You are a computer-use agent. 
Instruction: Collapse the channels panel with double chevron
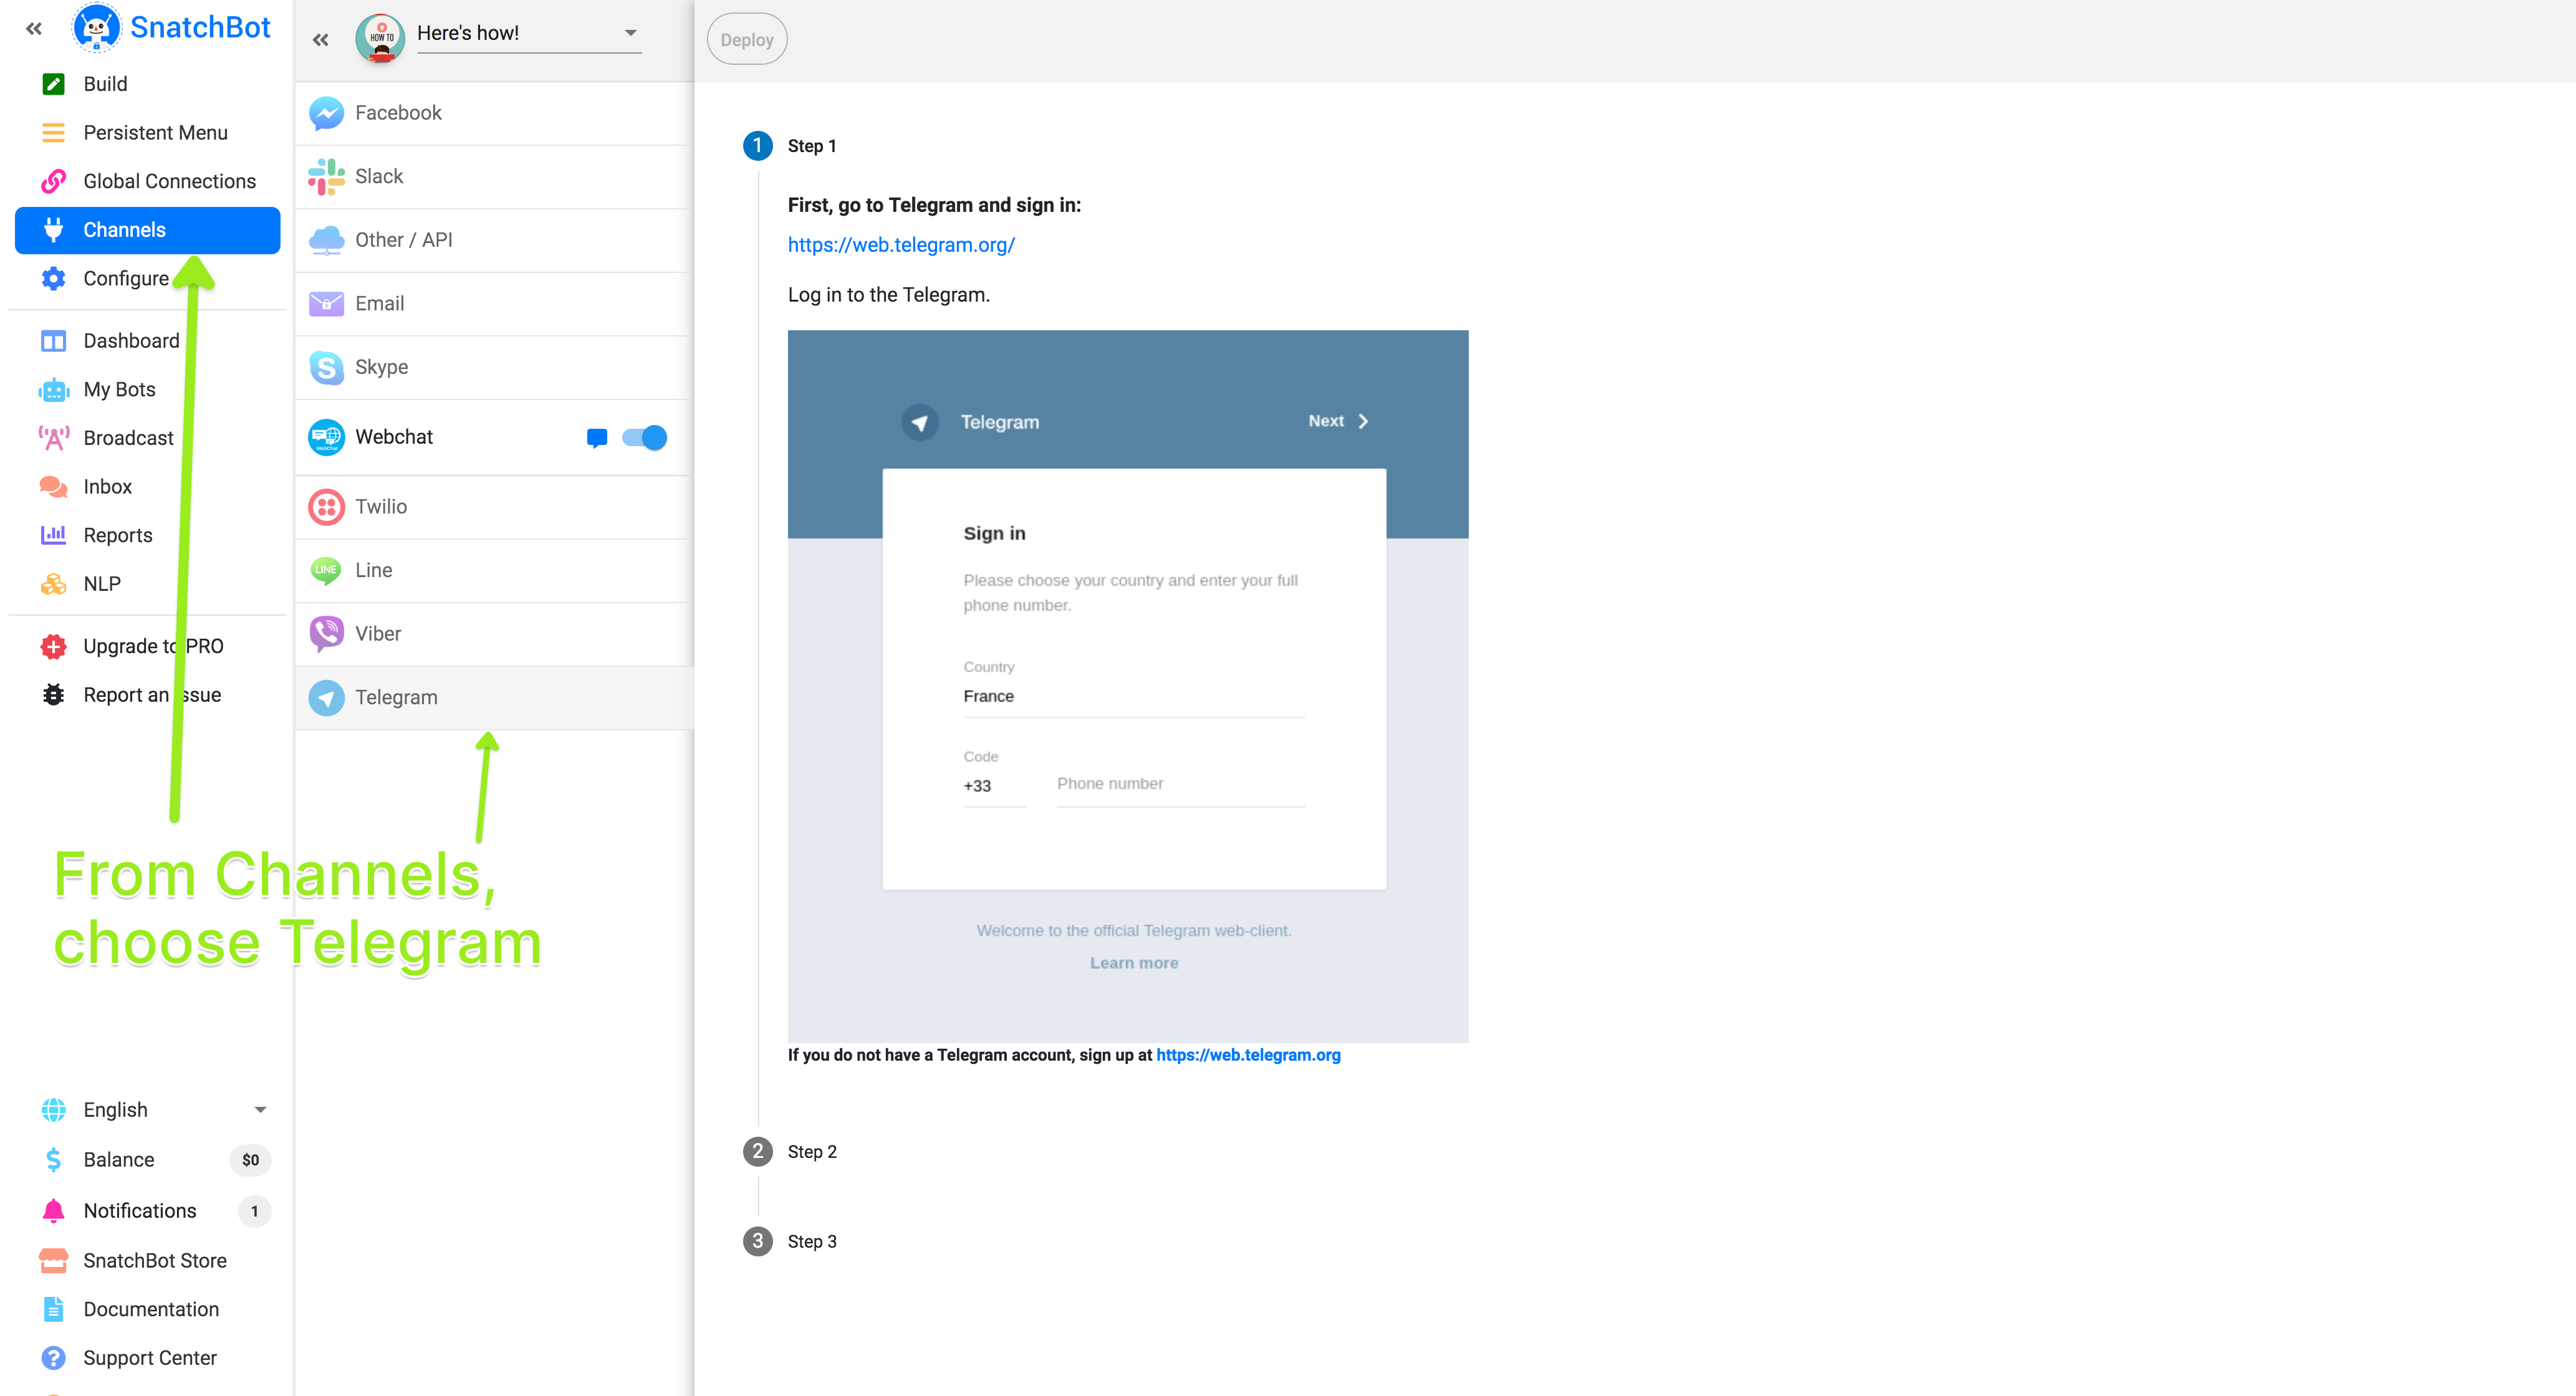(320, 40)
